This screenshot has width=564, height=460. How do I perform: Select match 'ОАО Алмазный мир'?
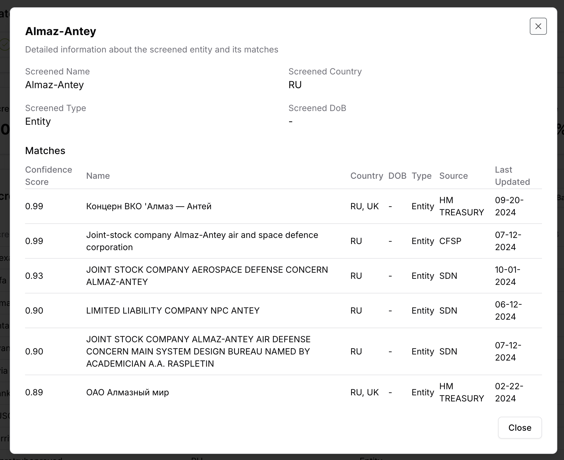point(127,392)
